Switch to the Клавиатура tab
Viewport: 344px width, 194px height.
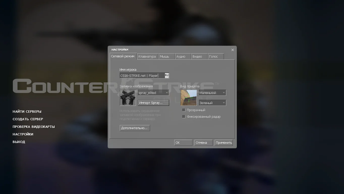tap(147, 57)
